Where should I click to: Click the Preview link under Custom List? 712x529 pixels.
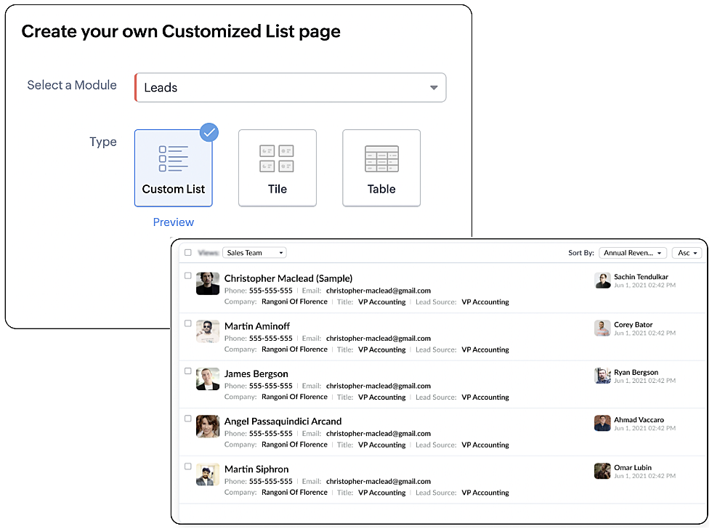click(174, 222)
